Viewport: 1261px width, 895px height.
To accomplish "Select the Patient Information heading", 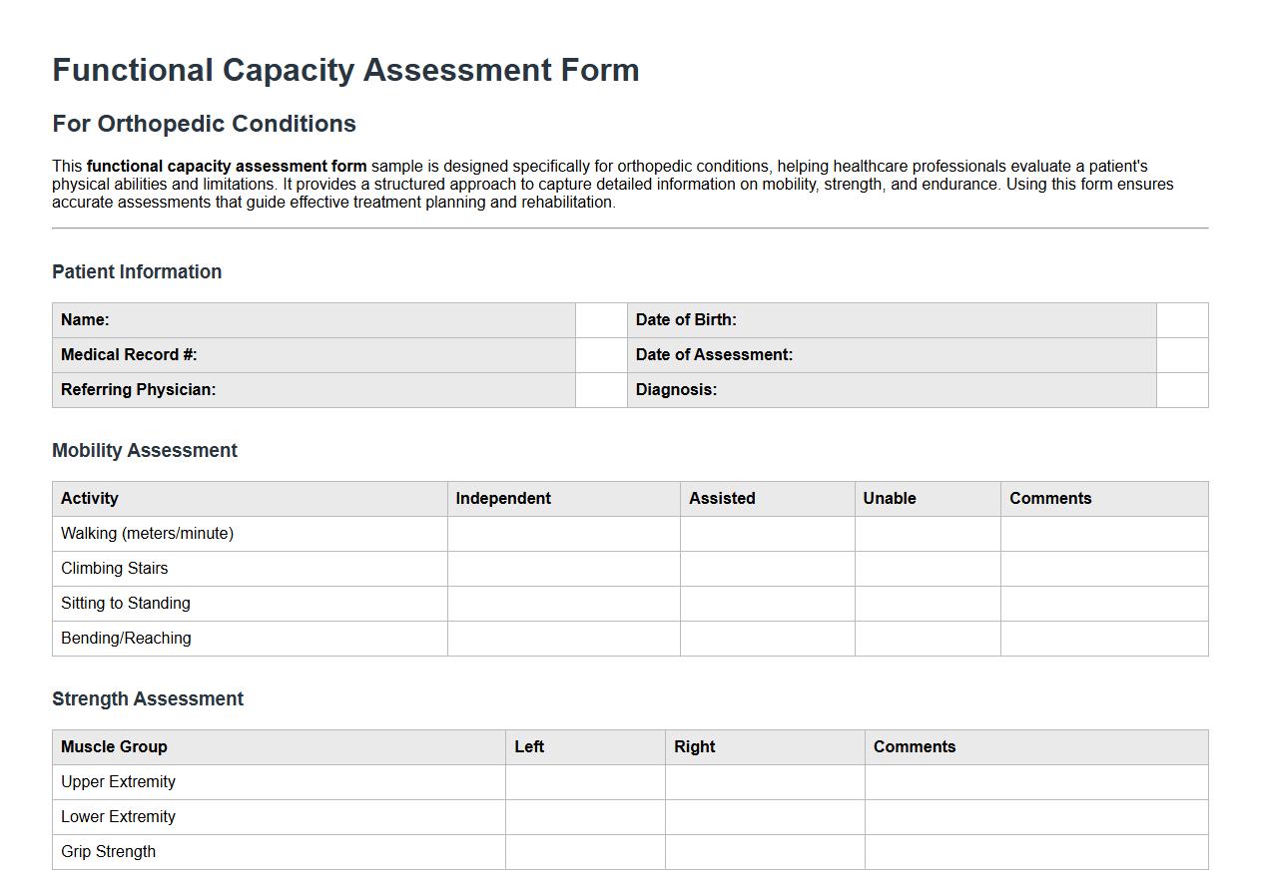I will 137,271.
